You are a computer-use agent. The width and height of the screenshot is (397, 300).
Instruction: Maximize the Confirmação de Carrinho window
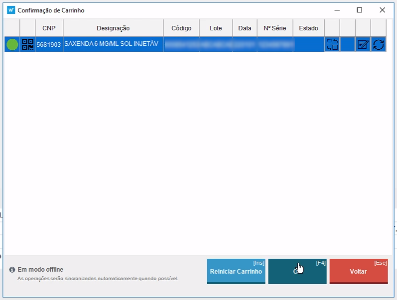pyautogui.click(x=359, y=10)
